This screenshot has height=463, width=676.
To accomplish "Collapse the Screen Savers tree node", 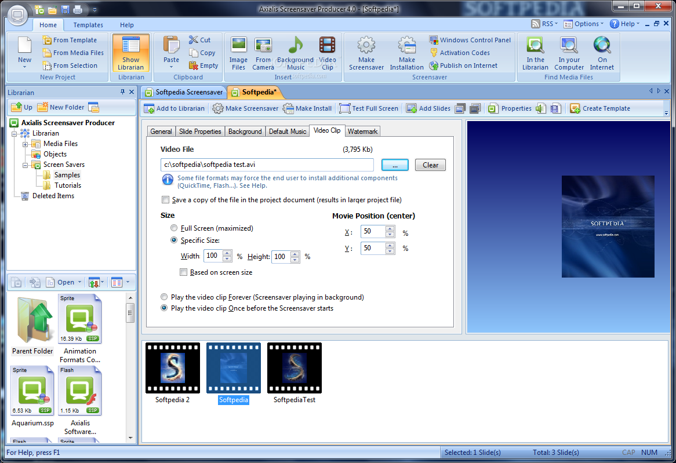I will pyautogui.click(x=26, y=165).
